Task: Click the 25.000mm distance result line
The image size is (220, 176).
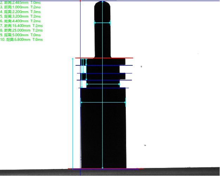Action: click(21, 30)
